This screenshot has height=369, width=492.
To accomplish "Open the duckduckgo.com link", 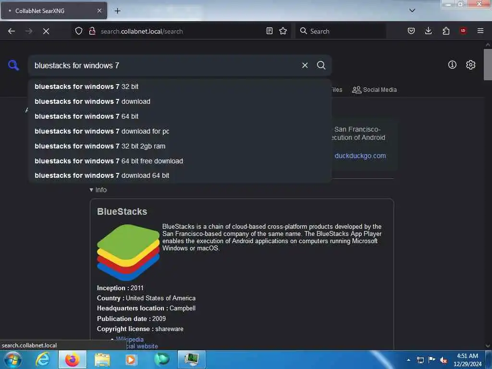I will pos(360,156).
